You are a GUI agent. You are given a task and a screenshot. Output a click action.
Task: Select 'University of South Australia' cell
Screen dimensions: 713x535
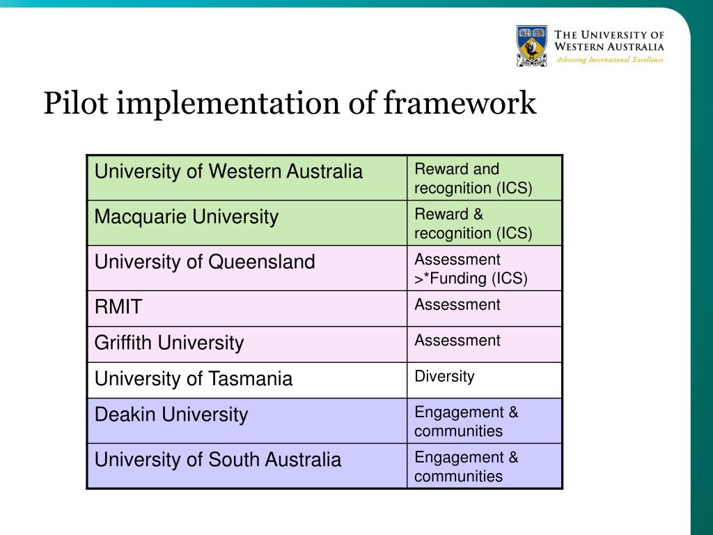(x=247, y=466)
